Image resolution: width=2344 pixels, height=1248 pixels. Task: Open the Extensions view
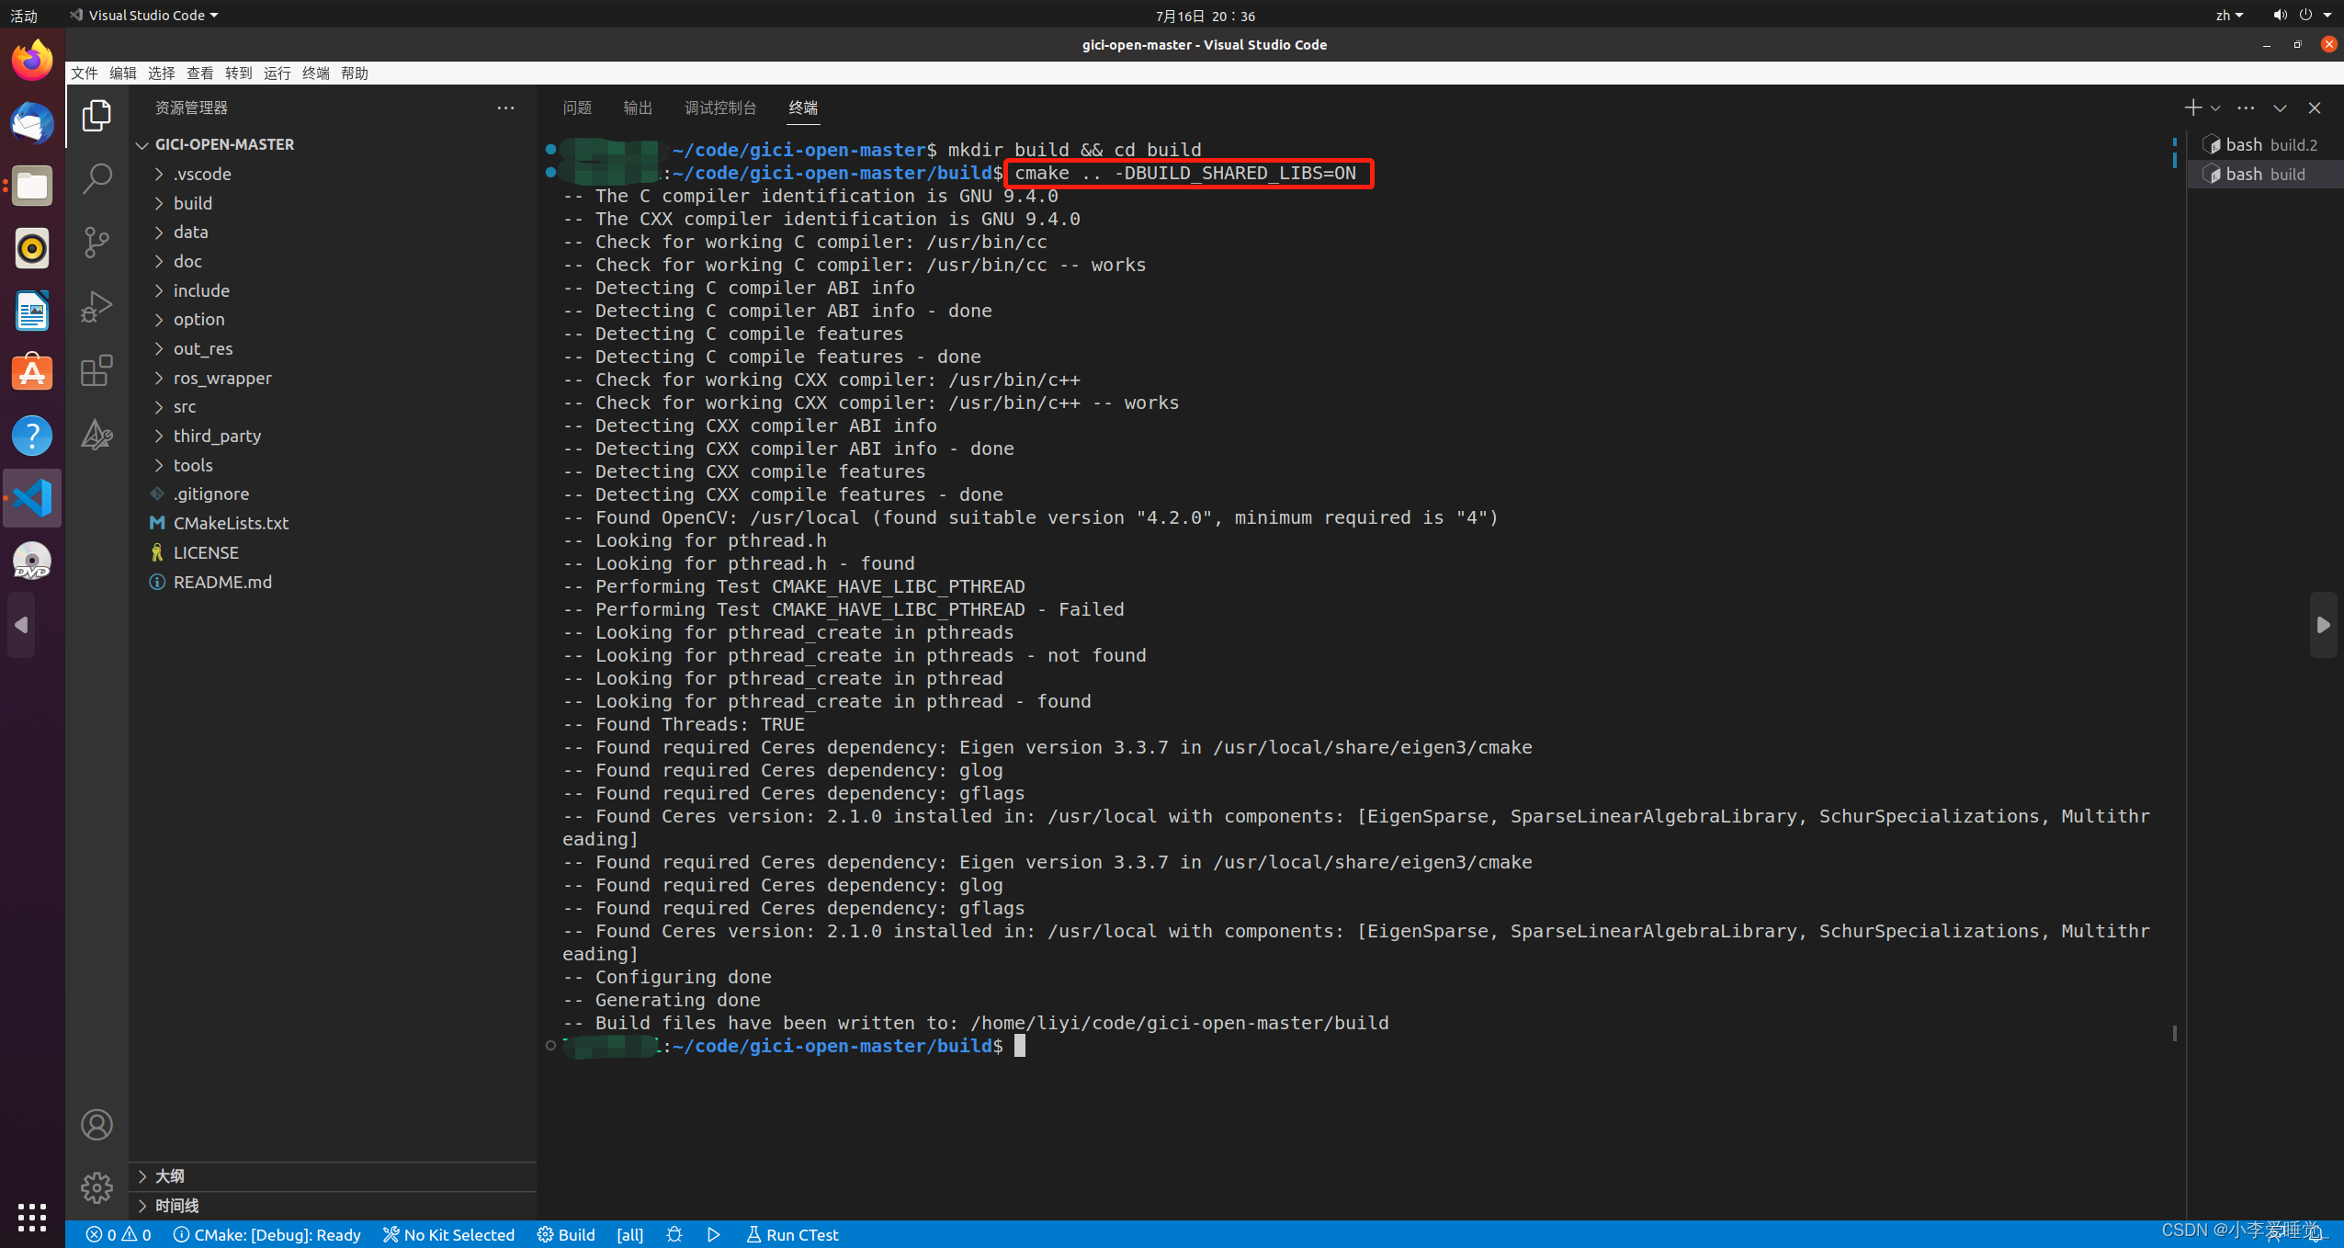97,370
